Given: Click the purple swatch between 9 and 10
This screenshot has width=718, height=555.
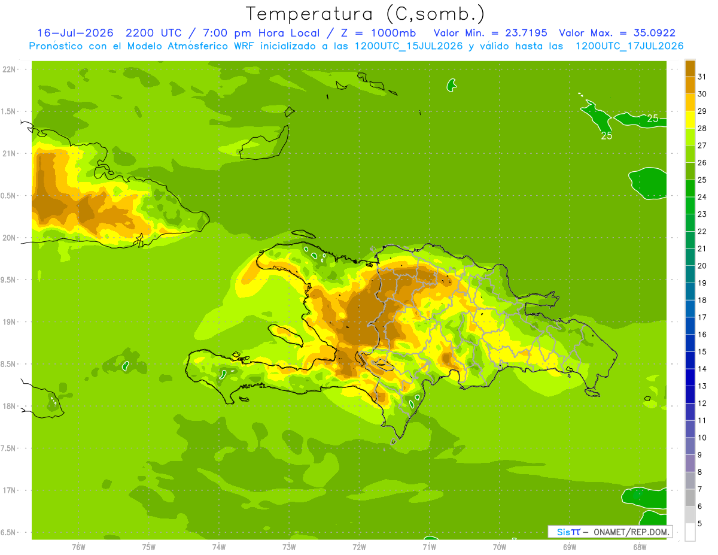Looking at the screenshot, I should (x=690, y=447).
